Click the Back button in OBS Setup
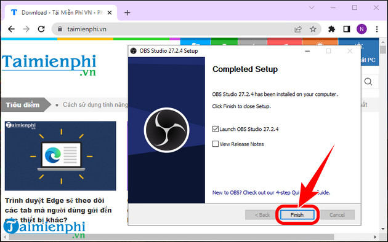The height and width of the screenshot is (242, 388). [x=262, y=214]
